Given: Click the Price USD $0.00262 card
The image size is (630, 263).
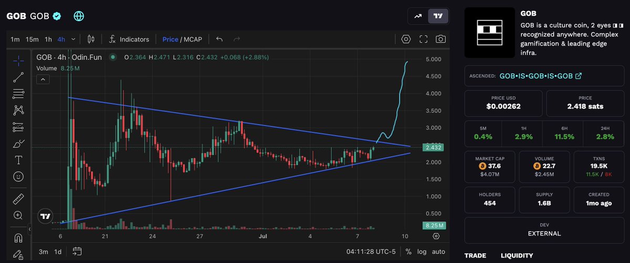Looking at the screenshot, I should coord(503,102).
